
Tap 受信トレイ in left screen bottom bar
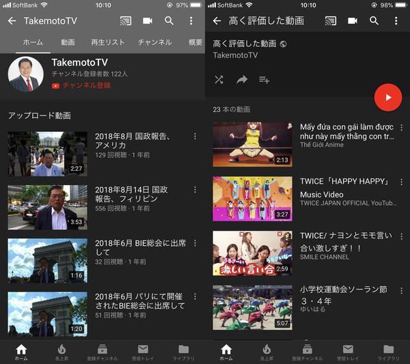click(143, 352)
